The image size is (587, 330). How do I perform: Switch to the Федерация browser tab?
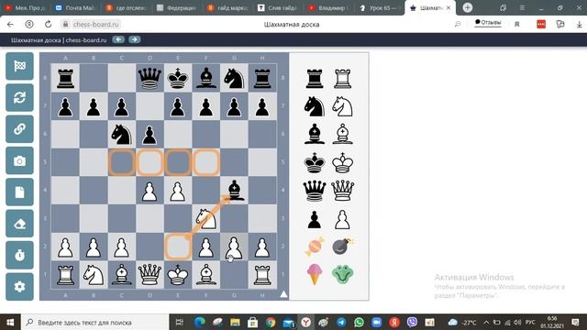(177, 7)
